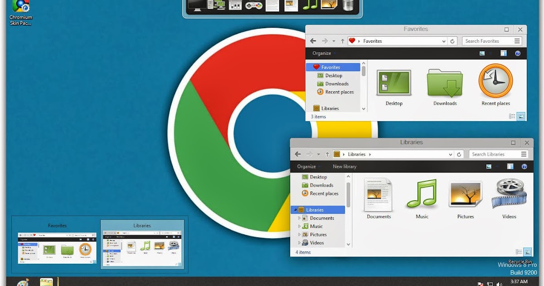Click the Back arrow in Libraries window
The width and height of the screenshot is (544, 286).
[x=298, y=154]
